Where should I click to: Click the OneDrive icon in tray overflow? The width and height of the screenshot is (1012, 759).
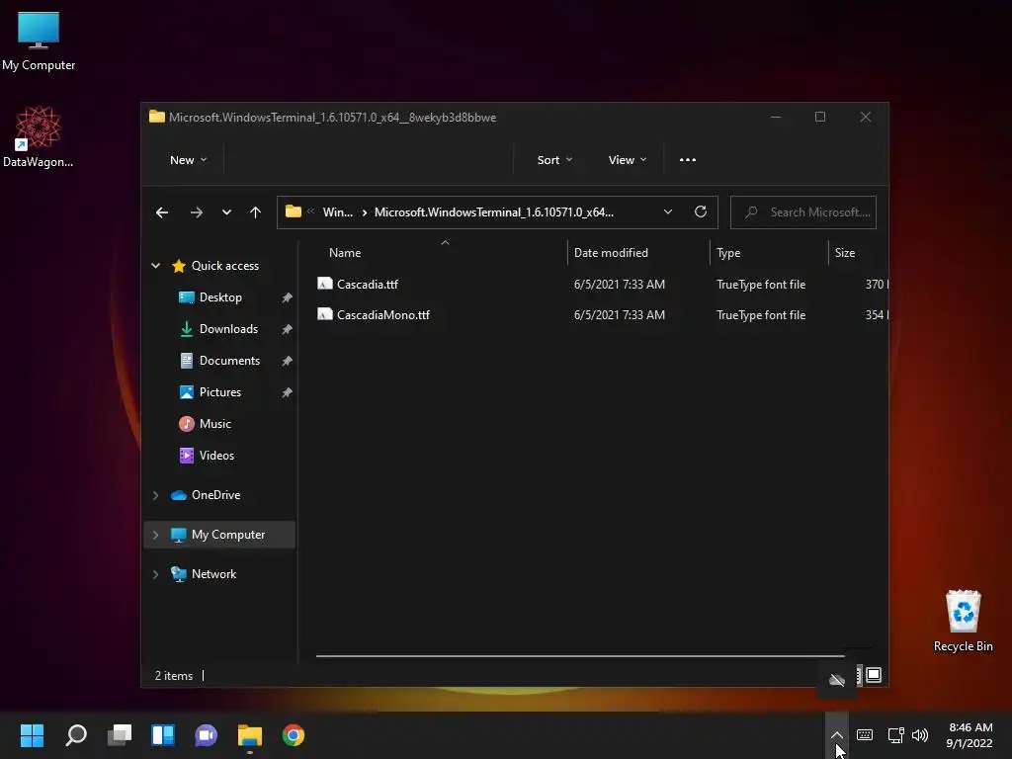tap(837, 680)
